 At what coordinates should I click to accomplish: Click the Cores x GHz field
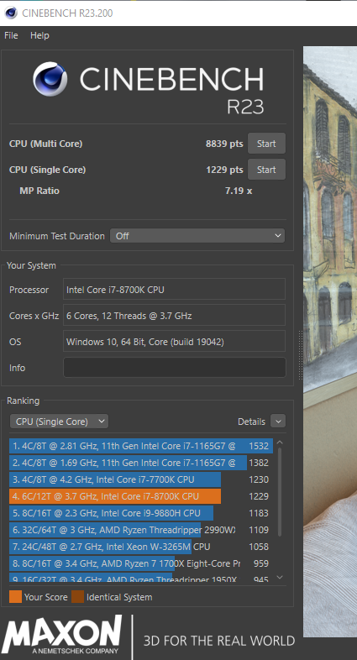[x=174, y=315]
